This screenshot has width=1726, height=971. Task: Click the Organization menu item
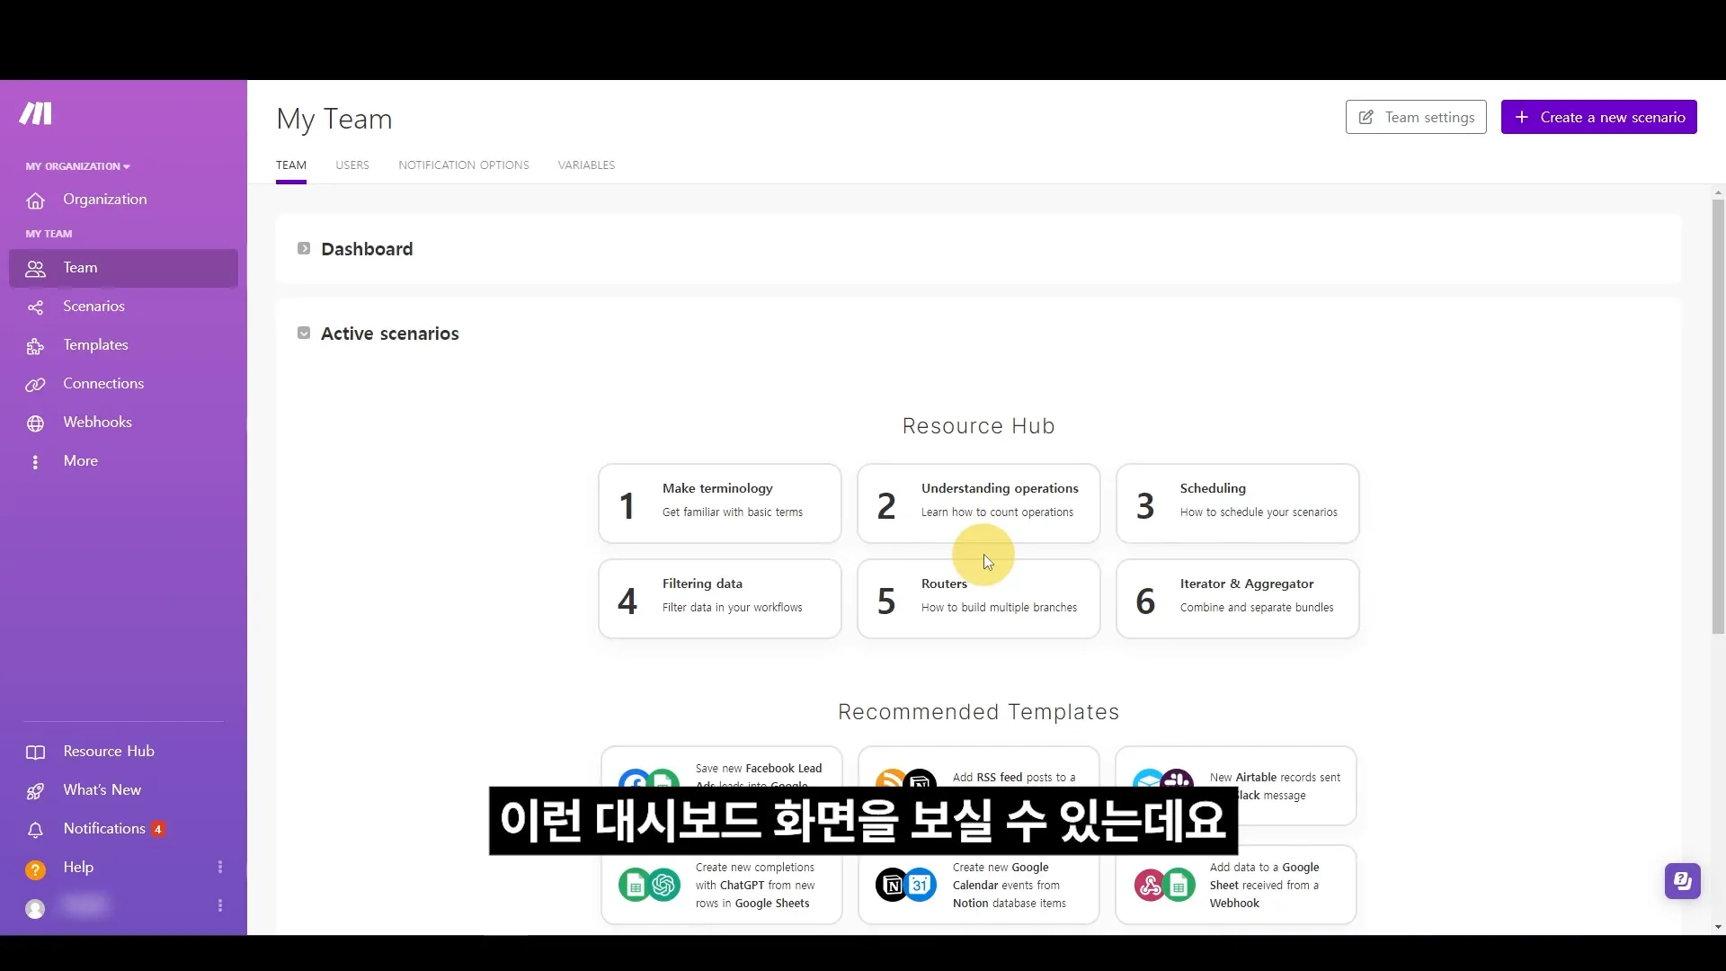[x=105, y=198]
